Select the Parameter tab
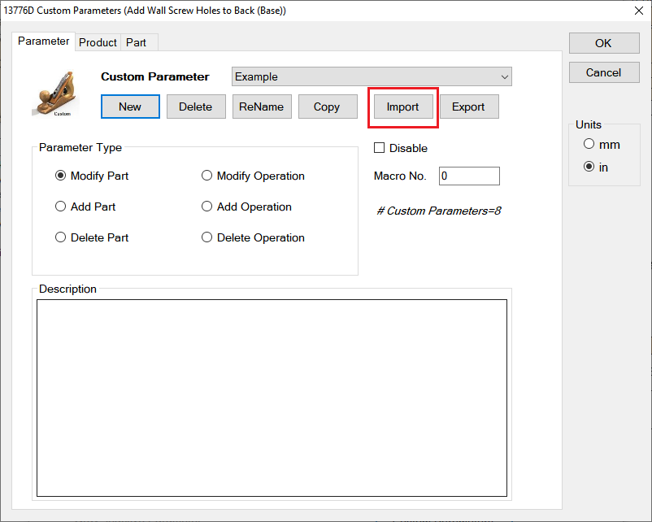Screen dimensions: 652x522 click(44, 41)
